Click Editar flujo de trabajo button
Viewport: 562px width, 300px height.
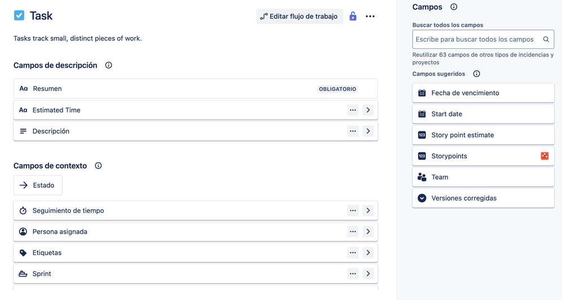(x=300, y=16)
